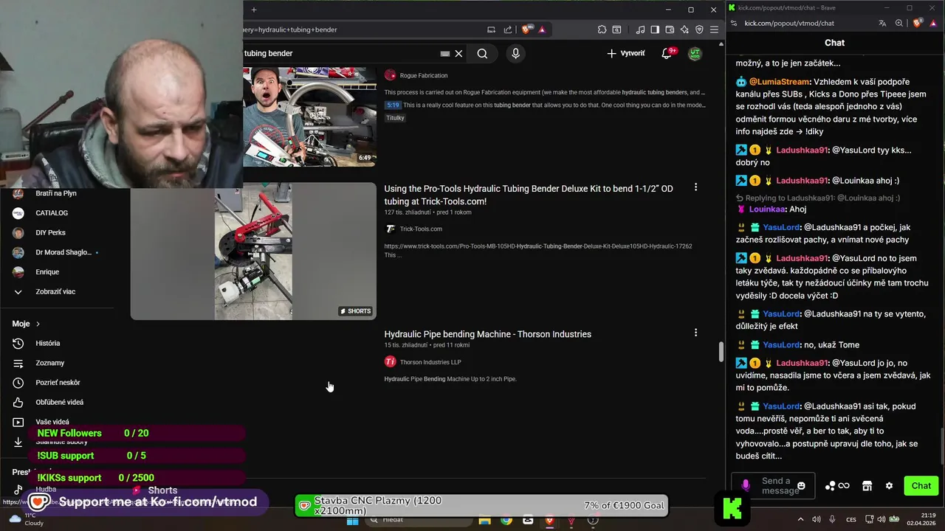Open the Brave Leo AI sparkle icon
This screenshot has height=531, width=945.
[684, 29]
